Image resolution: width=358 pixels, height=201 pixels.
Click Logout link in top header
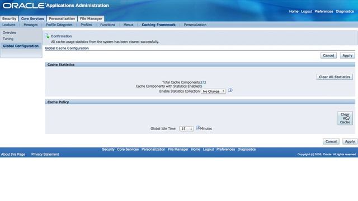(x=307, y=11)
